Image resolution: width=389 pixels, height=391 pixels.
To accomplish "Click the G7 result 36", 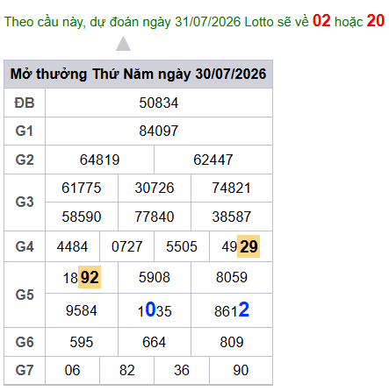I will point(182,371).
